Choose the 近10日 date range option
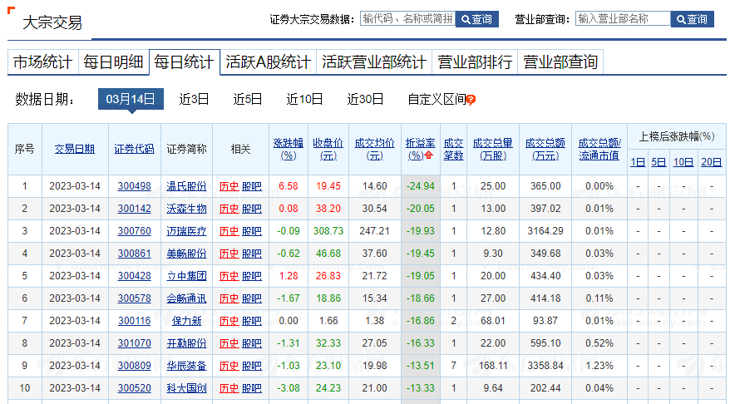This screenshot has height=404, width=735. pyautogui.click(x=304, y=99)
